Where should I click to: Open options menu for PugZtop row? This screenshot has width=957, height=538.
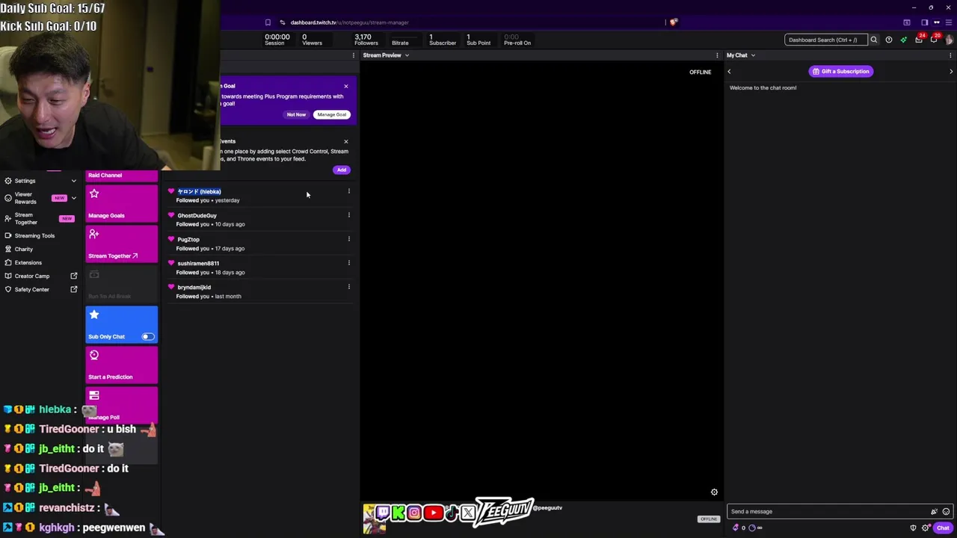[348, 239]
